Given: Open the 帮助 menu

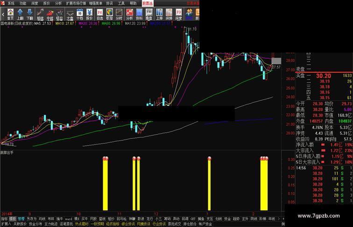Looking at the screenshot, I should pyautogui.click(x=133, y=3).
